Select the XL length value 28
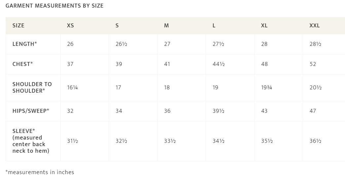The height and width of the screenshot is (188, 345). (x=264, y=44)
